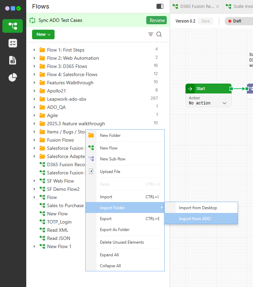Image resolution: width=253 pixels, height=287 pixels.
Task: Expand the Leapwork-ado-sbx folder
Action: (34, 99)
